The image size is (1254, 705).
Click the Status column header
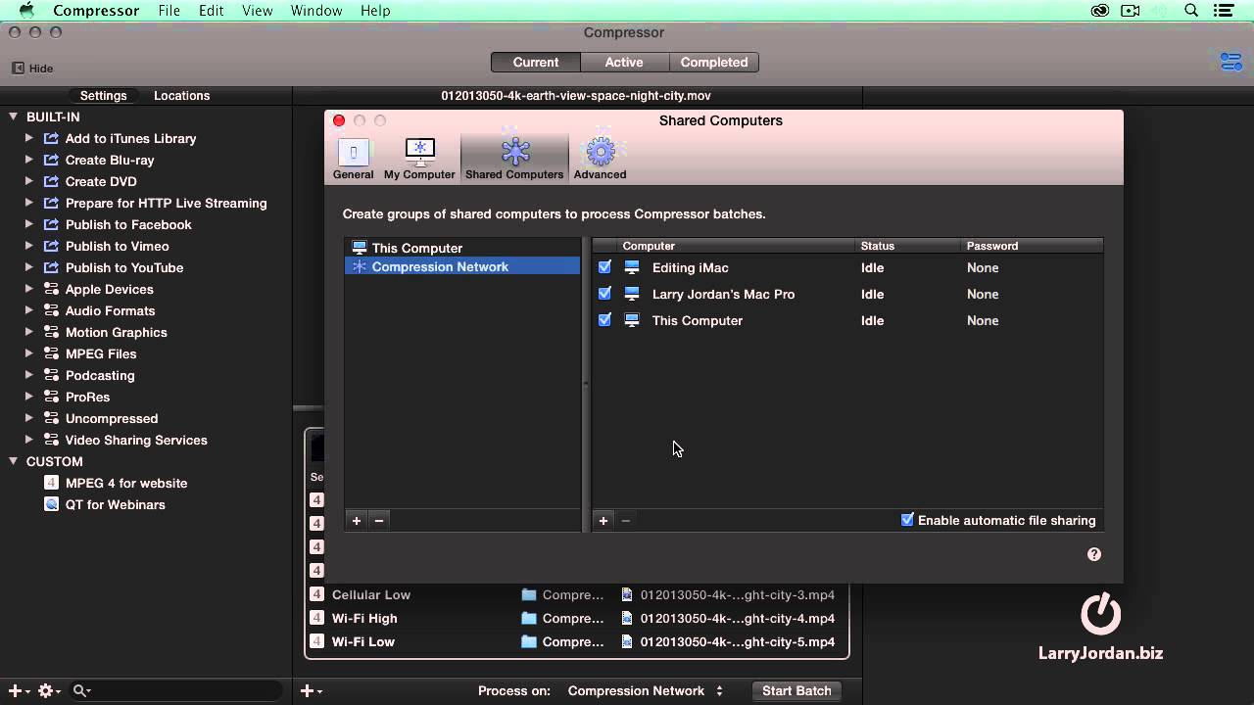[878, 246]
